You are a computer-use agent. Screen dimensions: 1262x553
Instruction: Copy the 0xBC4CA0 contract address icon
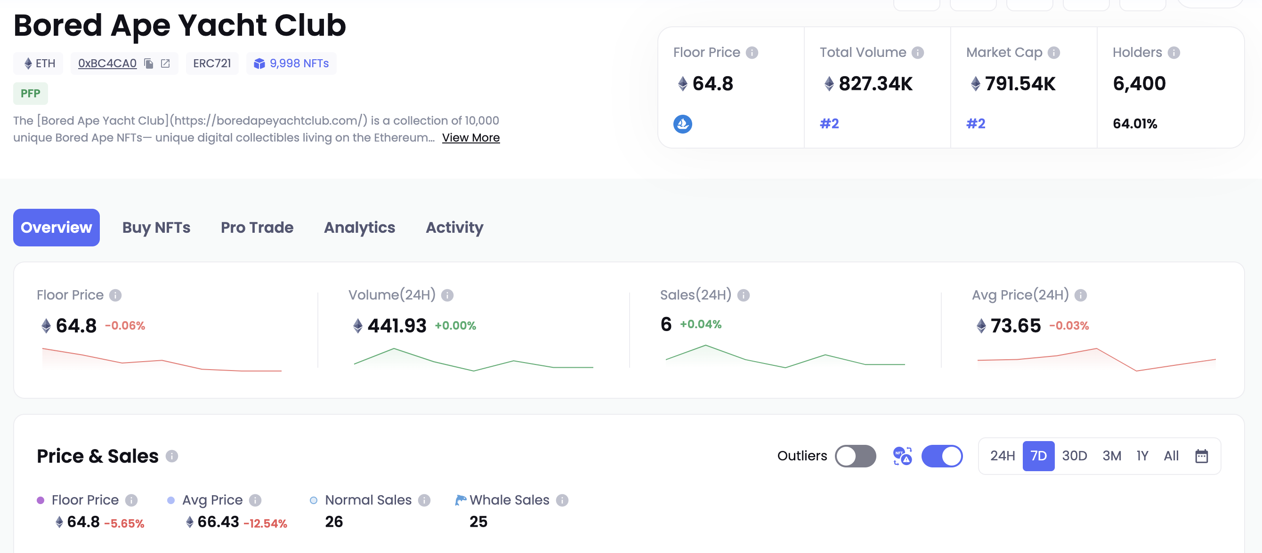click(x=148, y=63)
